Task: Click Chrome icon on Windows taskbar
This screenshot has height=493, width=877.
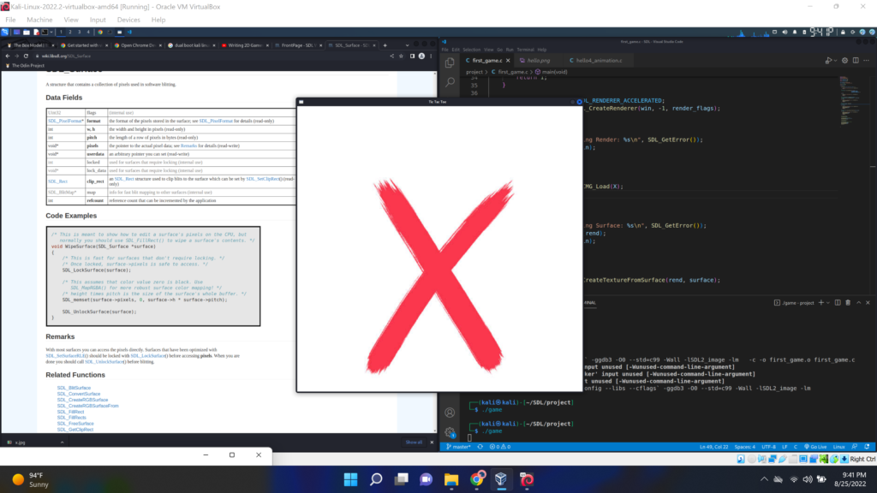Action: pos(476,479)
